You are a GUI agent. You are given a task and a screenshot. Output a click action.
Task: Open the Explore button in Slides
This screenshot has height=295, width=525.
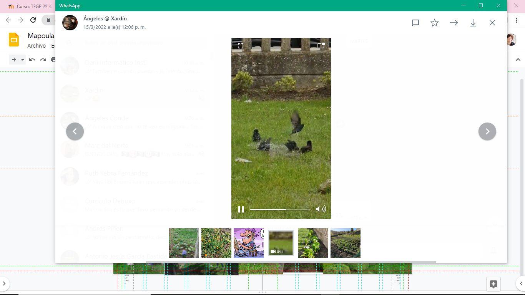point(493,284)
